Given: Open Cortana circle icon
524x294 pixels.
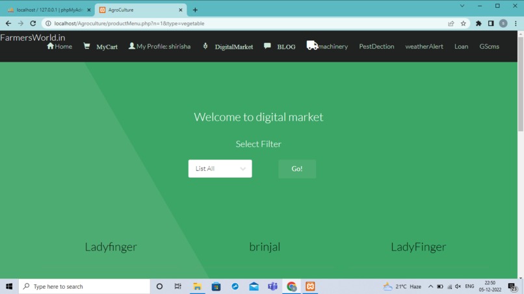Looking at the screenshot, I should [159, 286].
